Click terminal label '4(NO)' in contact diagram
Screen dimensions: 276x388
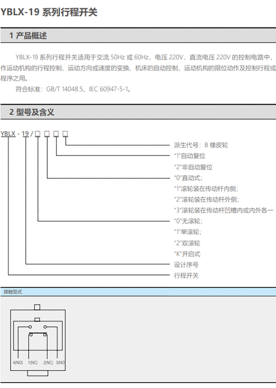(x=18, y=362)
